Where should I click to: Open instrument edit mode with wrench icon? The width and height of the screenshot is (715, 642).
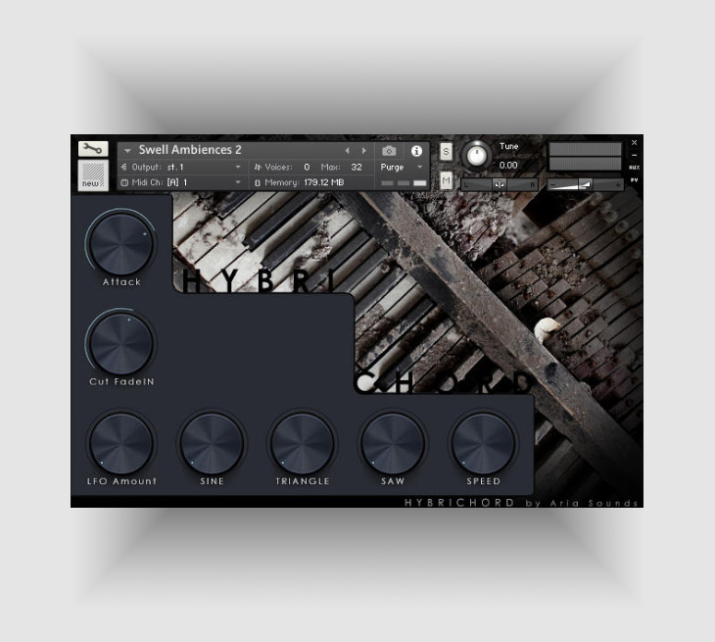pos(92,149)
